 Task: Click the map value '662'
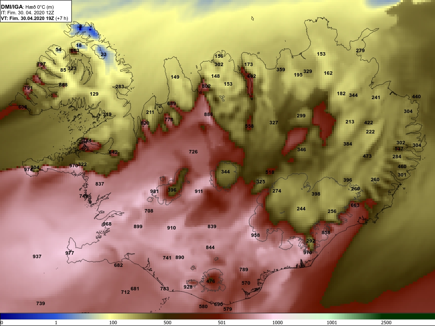point(251,76)
